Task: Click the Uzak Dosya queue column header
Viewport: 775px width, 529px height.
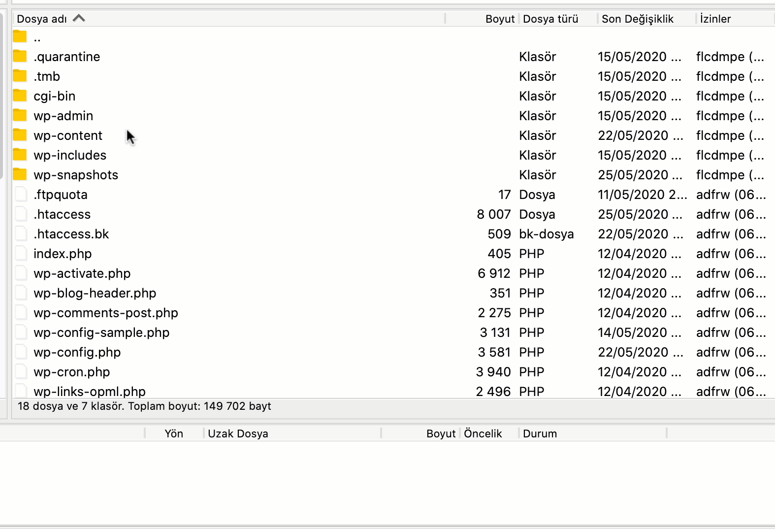Action: (x=238, y=433)
